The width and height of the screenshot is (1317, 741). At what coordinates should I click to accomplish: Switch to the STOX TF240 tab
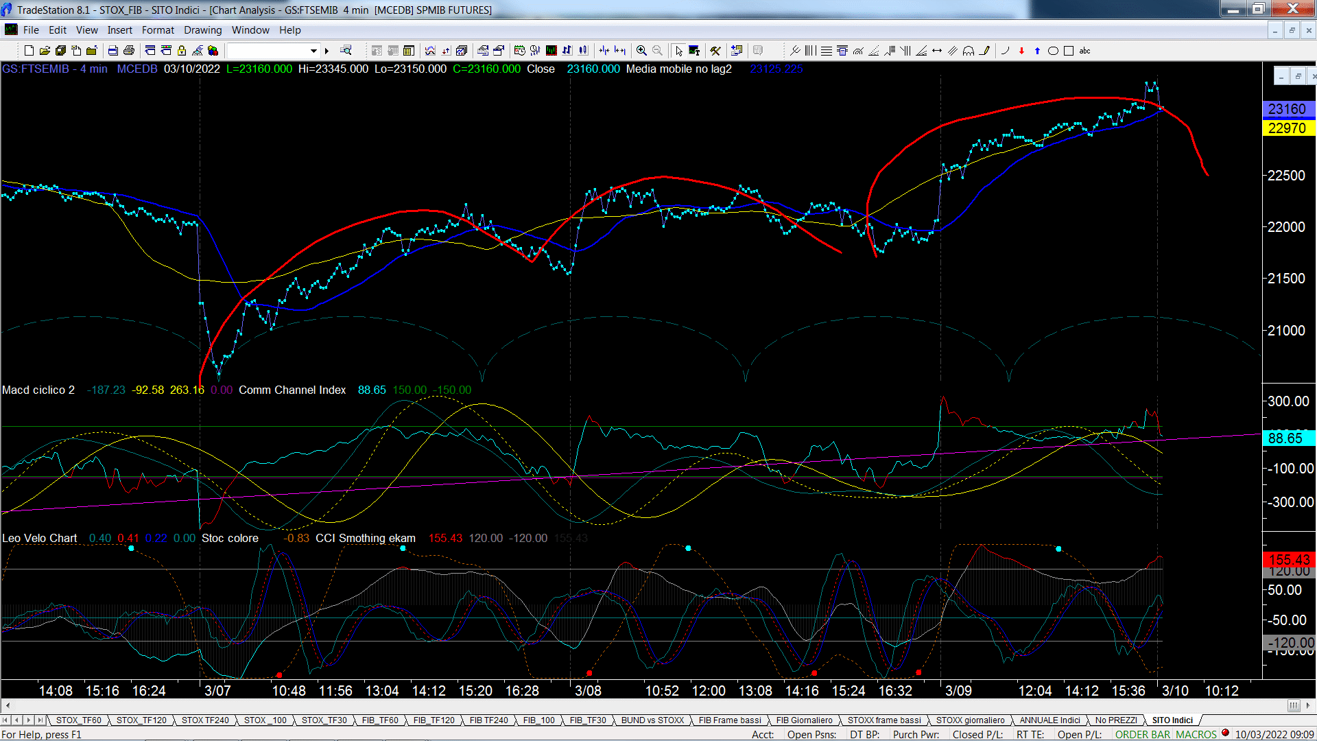click(205, 720)
